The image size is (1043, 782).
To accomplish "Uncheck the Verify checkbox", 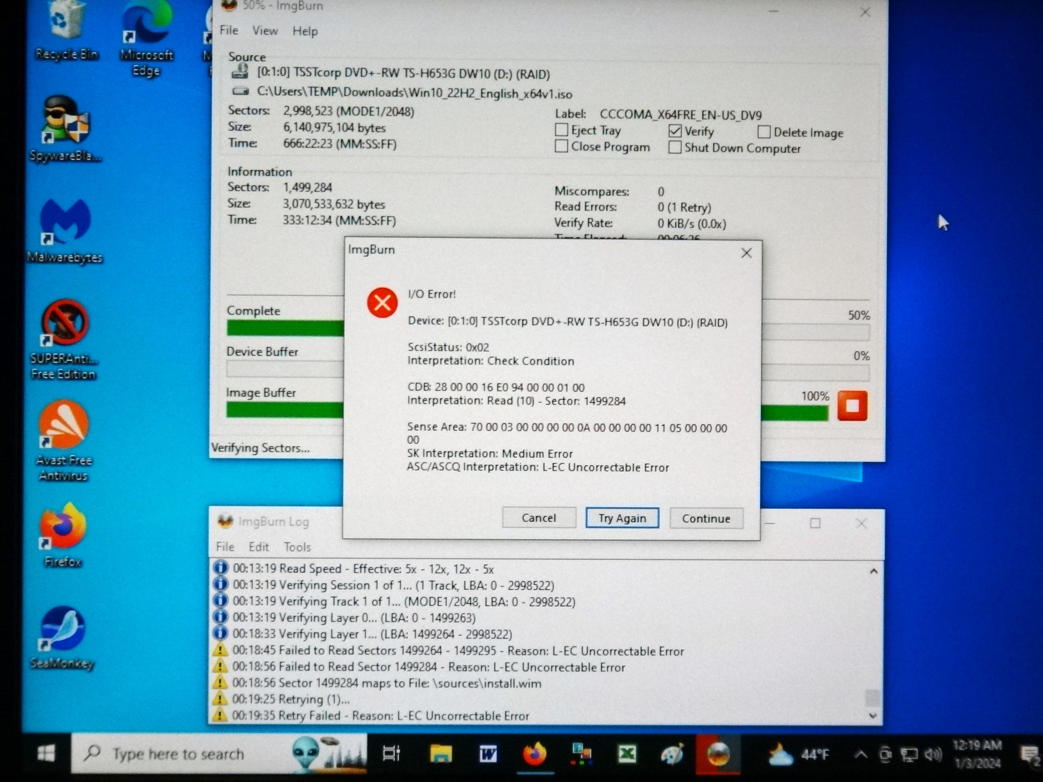I will (x=675, y=131).
